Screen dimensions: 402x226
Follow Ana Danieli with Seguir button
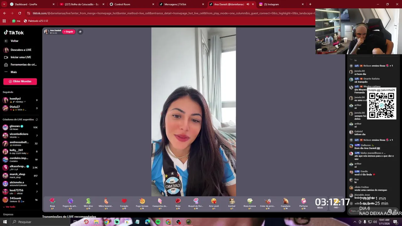(x=69, y=32)
